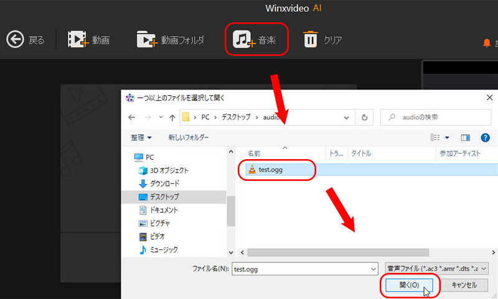The height and width of the screenshot is (299, 498).
Task: Select ドキュメント in the tree
Action: (159, 210)
